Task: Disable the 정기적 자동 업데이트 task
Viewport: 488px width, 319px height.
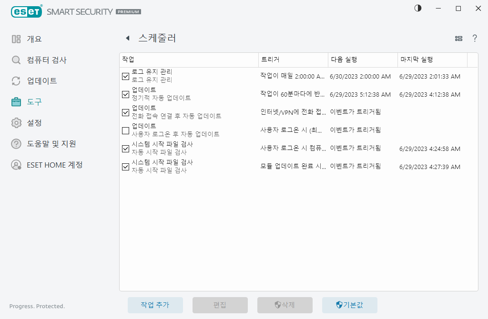Action: pos(126,94)
